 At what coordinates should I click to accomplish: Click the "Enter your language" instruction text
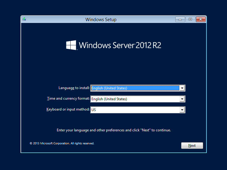(x=114, y=130)
